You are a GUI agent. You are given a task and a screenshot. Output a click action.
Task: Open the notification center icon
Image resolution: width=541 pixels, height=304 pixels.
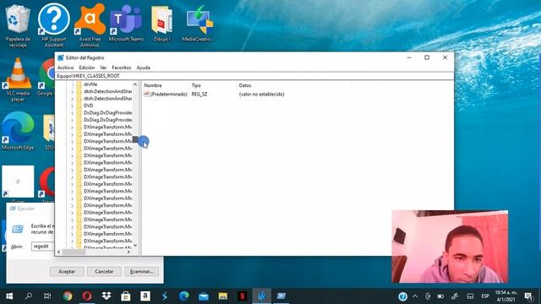pos(528,296)
